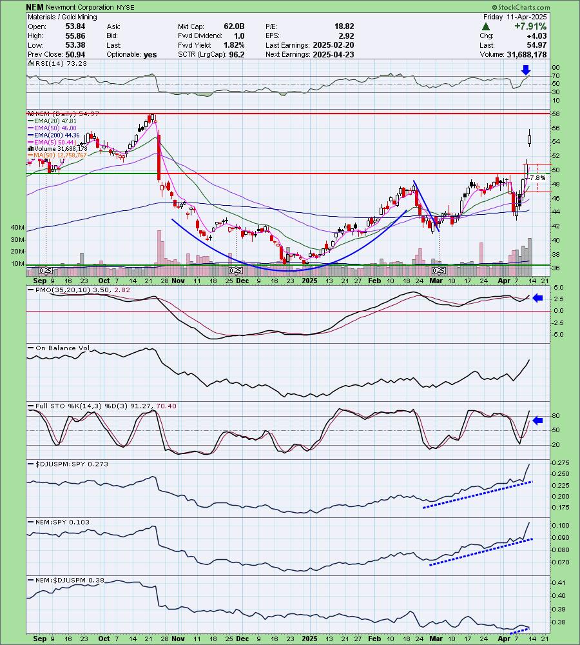Click the green up-triangle change icon

pos(486,26)
